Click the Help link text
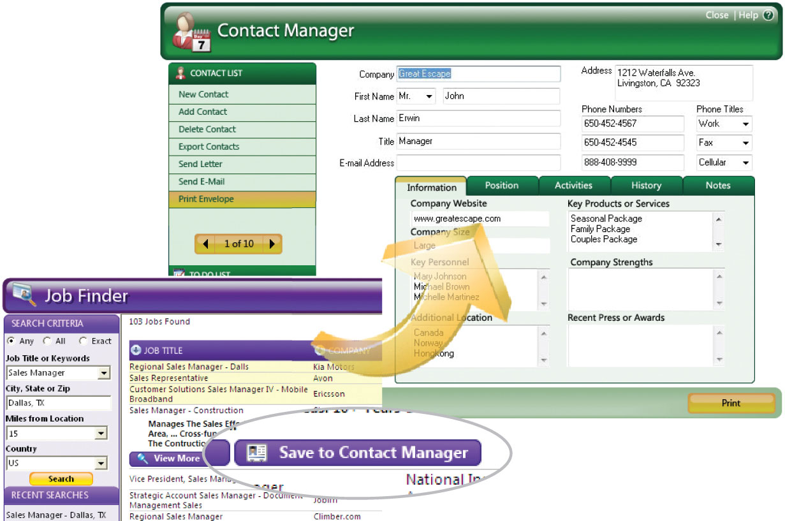The height and width of the screenshot is (521, 785). pyautogui.click(x=749, y=15)
